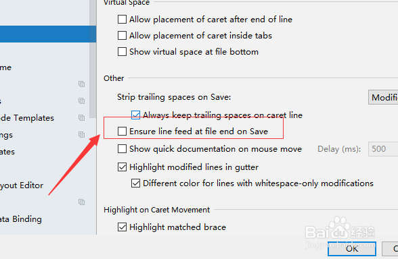
Task: Enable caret placement inside tabs
Action: pos(122,35)
